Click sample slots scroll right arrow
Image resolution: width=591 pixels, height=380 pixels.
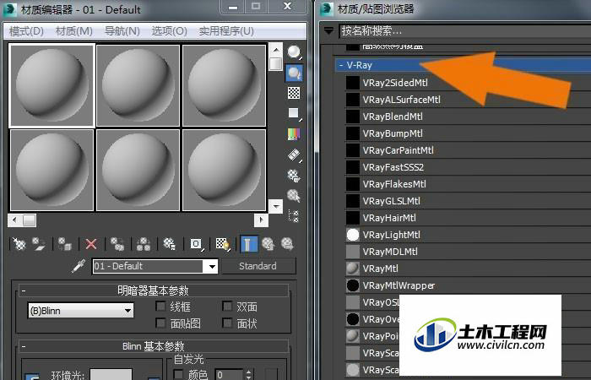262,220
